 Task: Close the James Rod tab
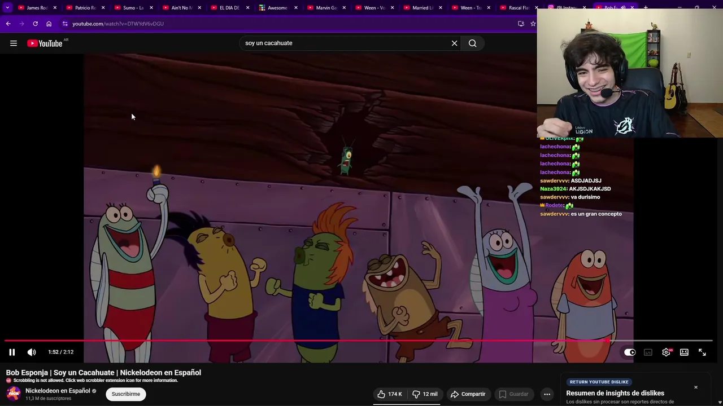pos(55,8)
